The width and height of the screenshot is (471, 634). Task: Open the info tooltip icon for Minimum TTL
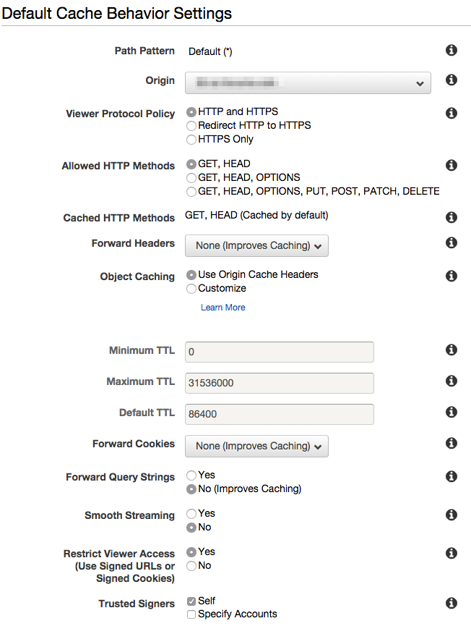[x=451, y=350]
